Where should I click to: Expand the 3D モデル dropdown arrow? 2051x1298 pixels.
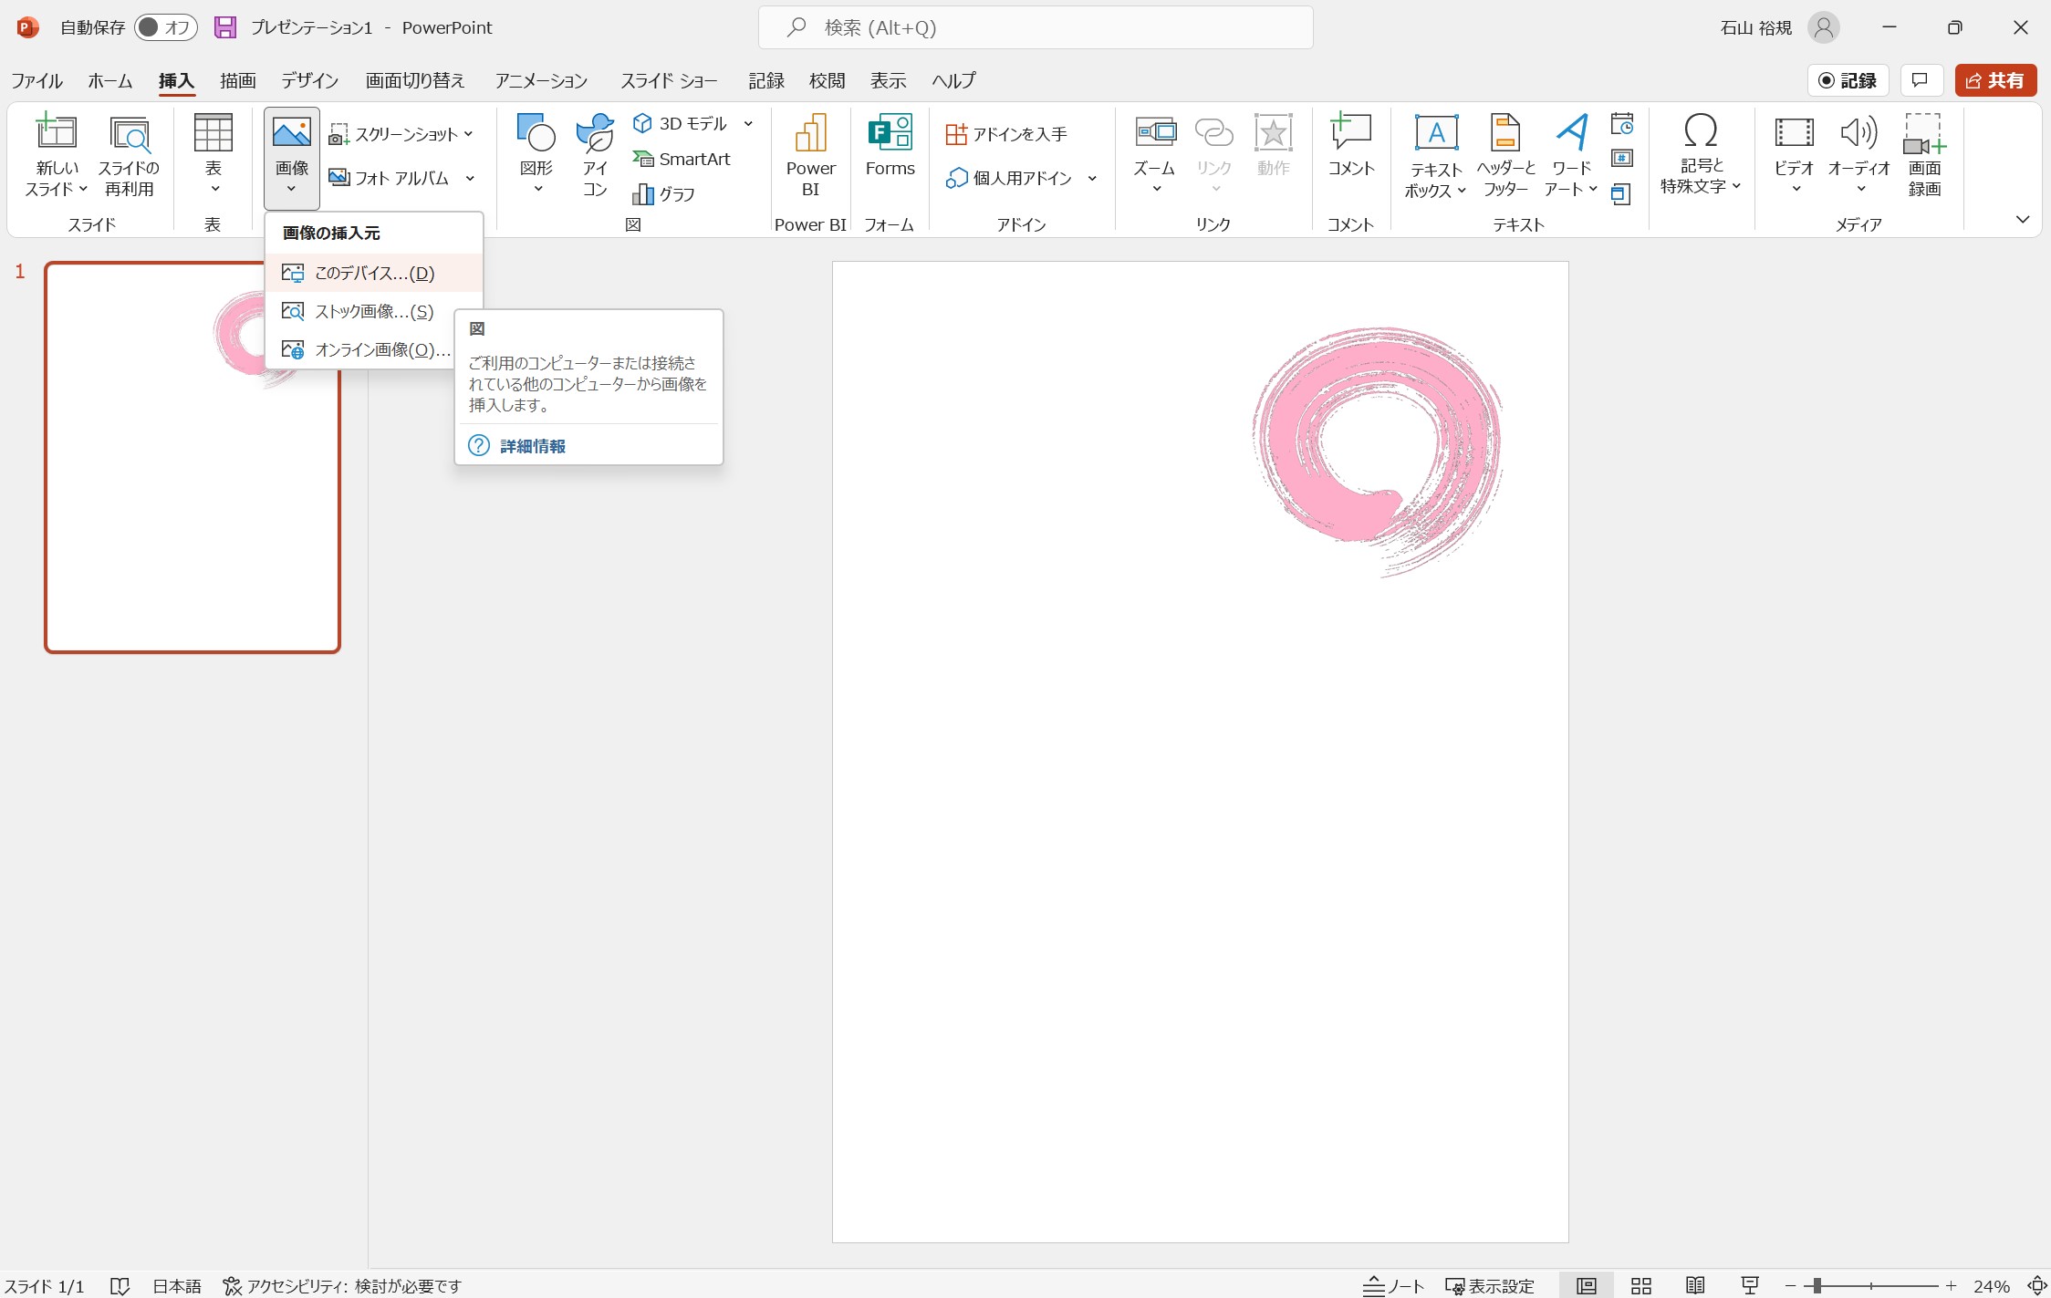pos(748,123)
